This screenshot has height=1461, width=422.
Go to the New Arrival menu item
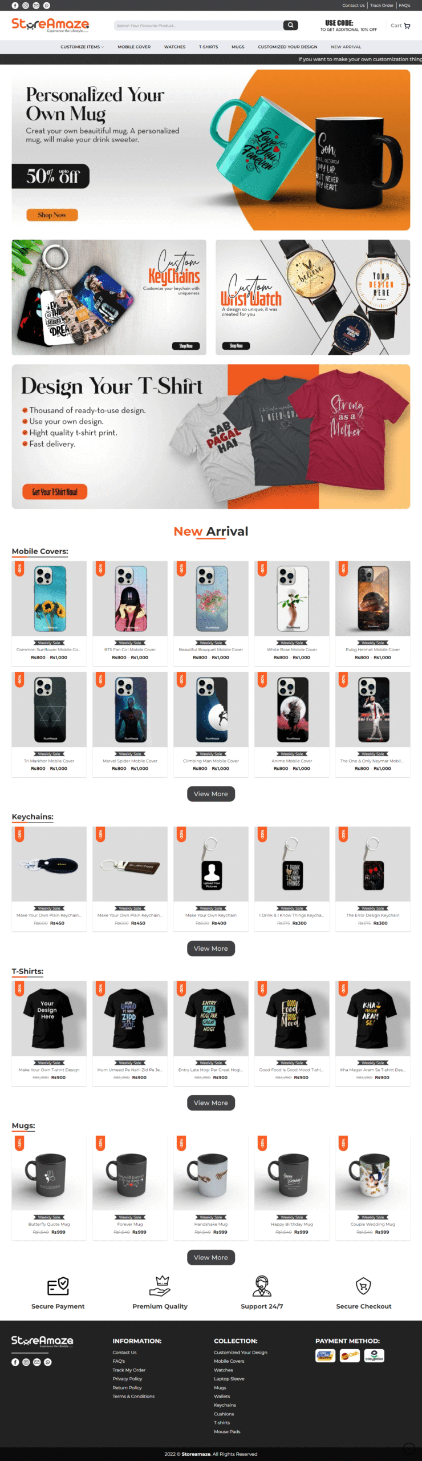click(x=346, y=47)
